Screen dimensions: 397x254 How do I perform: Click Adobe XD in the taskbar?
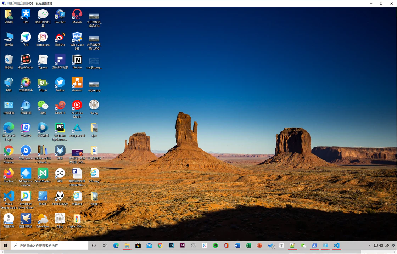point(182,245)
